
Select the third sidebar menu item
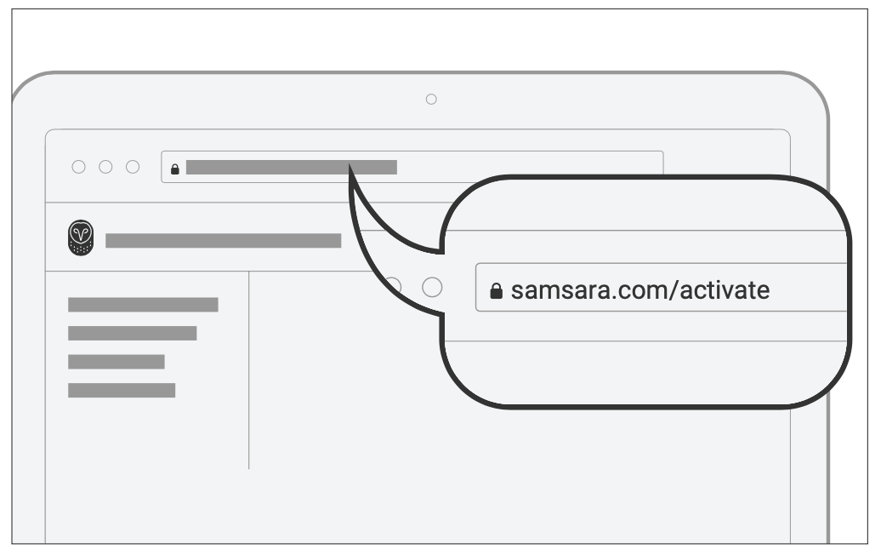click(116, 362)
